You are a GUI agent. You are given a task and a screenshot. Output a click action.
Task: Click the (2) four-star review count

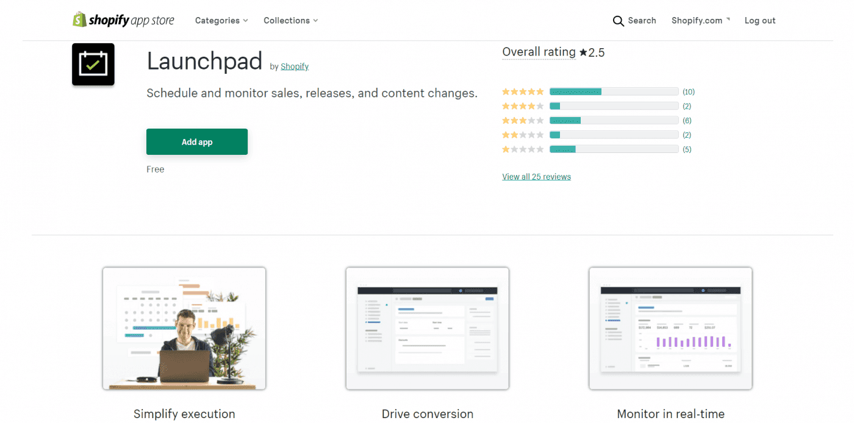pos(687,106)
